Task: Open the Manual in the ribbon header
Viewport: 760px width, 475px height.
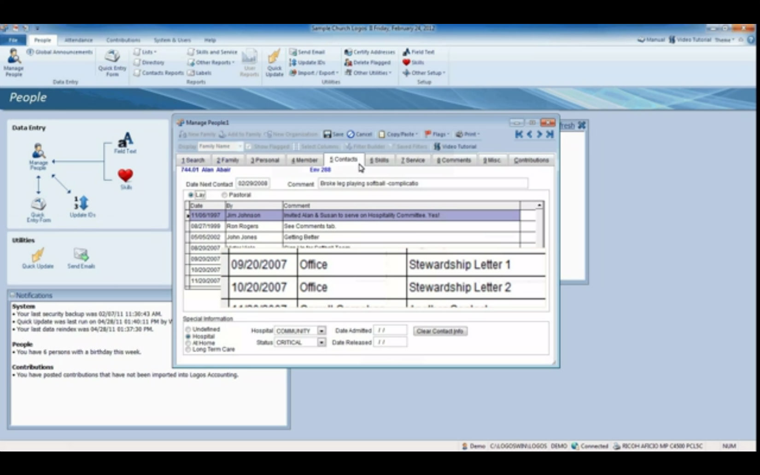Action: [x=651, y=40]
